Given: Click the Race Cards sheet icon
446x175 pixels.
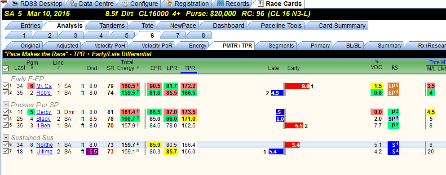Looking at the screenshot, I should click(x=261, y=4).
